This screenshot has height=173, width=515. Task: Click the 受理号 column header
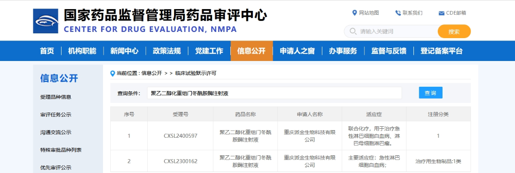[x=180, y=114]
